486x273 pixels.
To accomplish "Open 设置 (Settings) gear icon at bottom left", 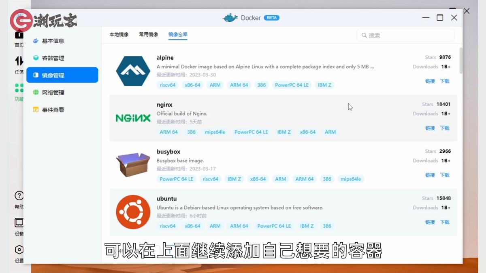I will (19, 250).
